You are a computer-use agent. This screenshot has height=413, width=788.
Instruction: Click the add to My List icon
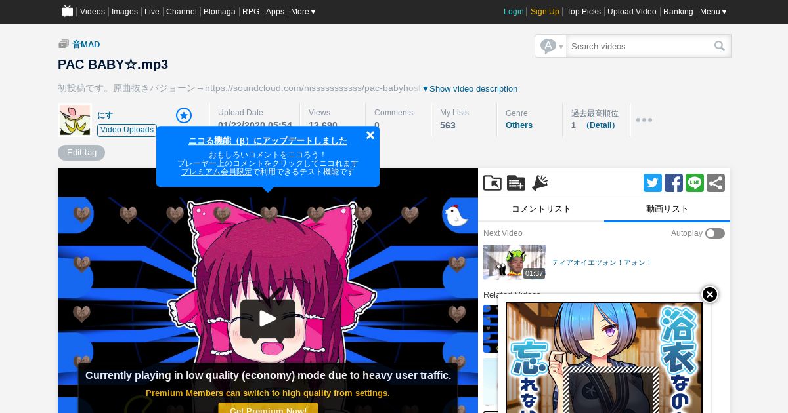[516, 183]
